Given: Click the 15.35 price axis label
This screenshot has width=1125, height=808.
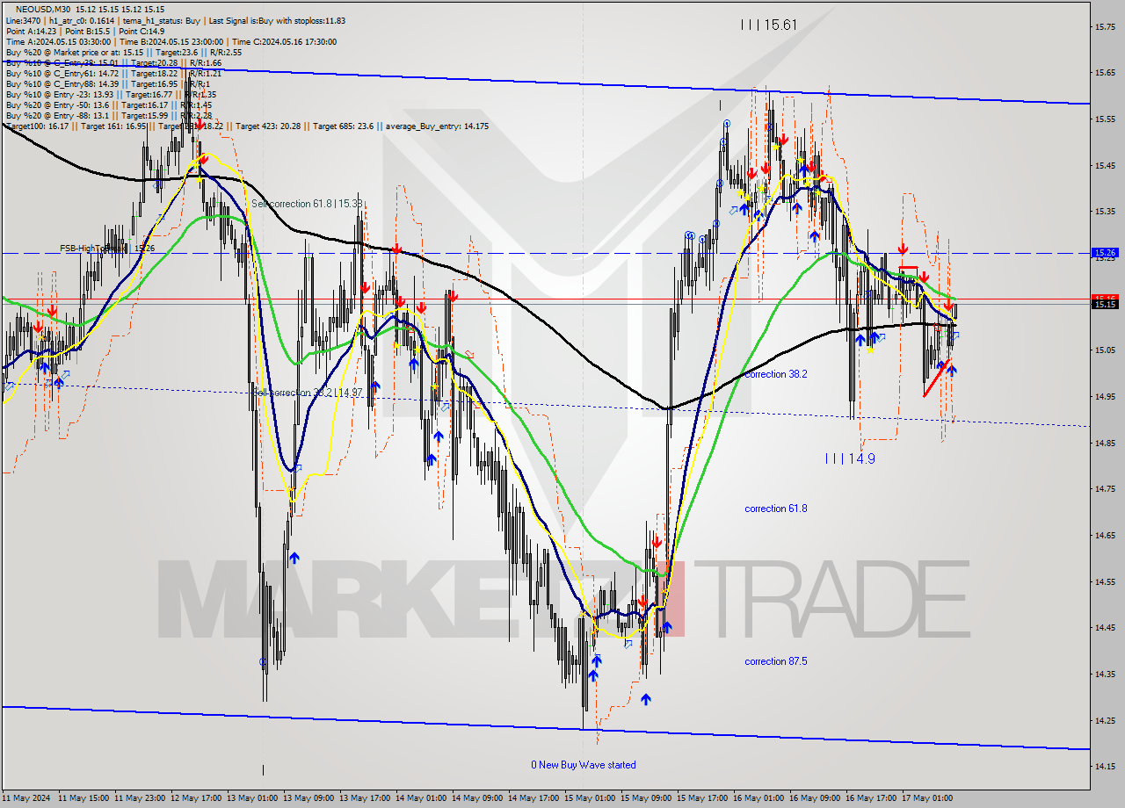Looking at the screenshot, I should [1105, 211].
